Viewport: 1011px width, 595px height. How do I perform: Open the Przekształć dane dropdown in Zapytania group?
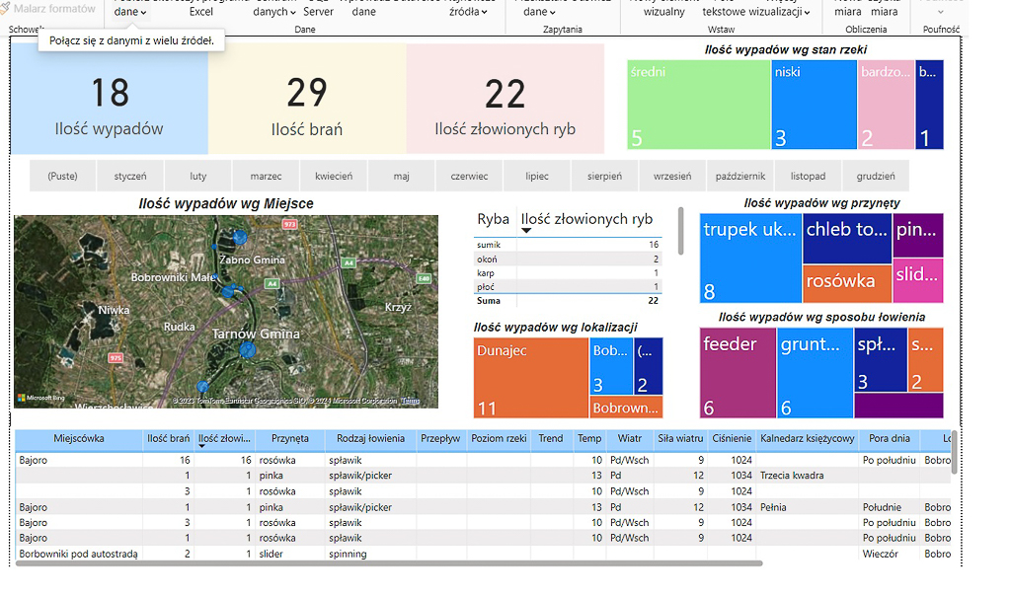point(539,12)
